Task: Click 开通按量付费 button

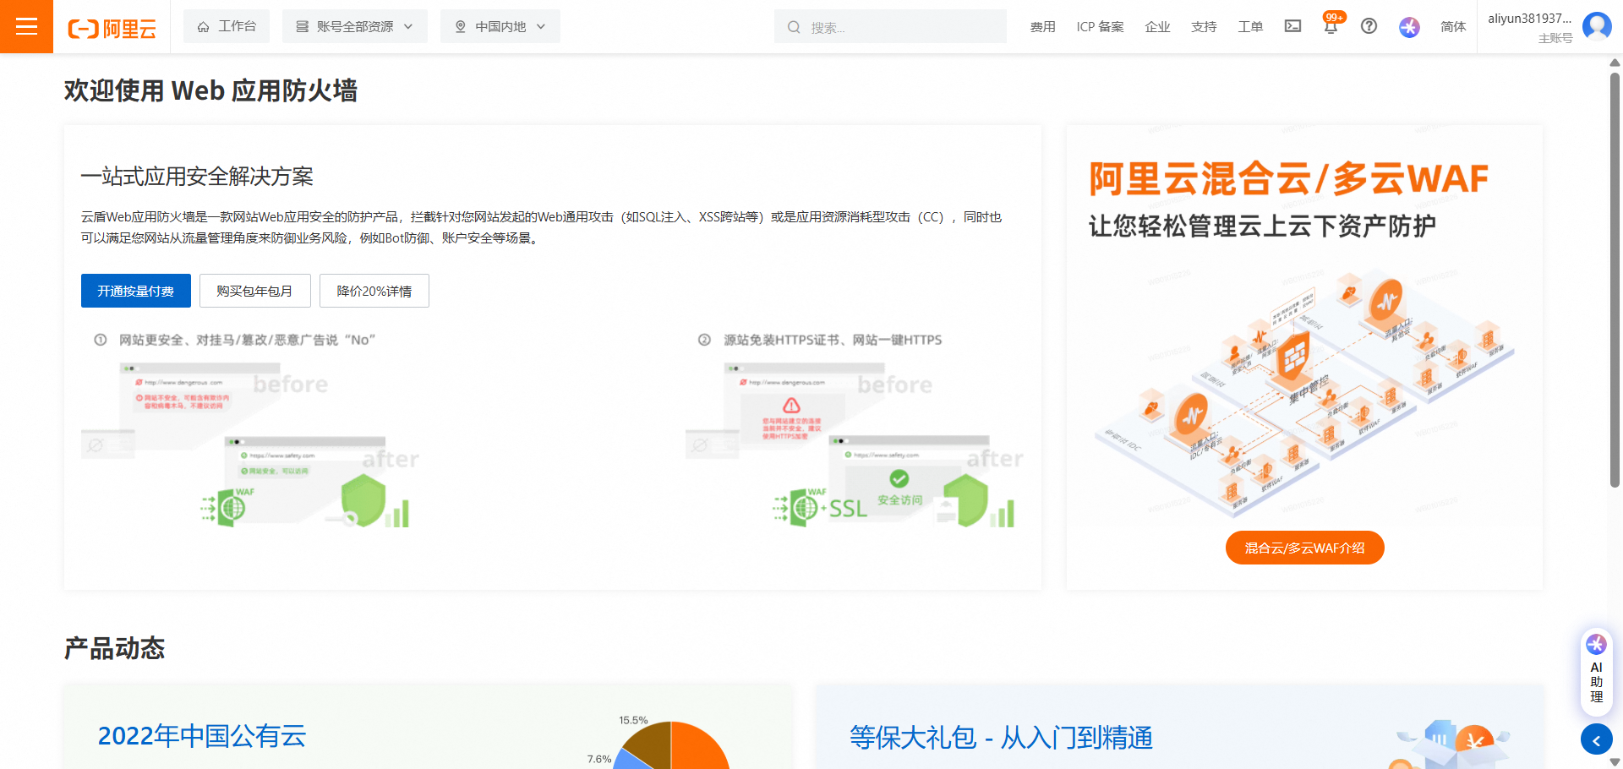Action: click(x=136, y=291)
